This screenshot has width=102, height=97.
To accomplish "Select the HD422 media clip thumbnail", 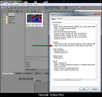I will coord(34,18).
